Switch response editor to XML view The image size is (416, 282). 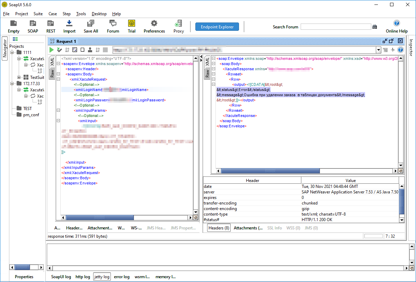(208, 62)
